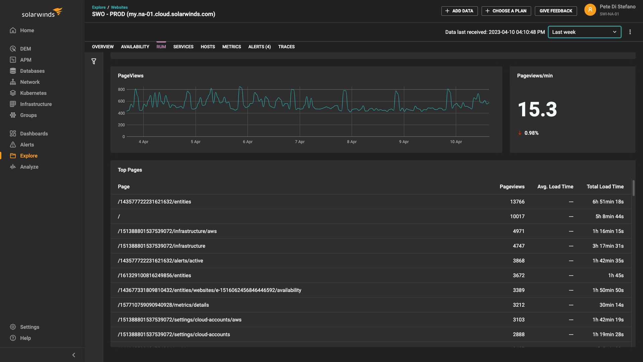The width and height of the screenshot is (643, 362).
Task: Open the filter funnel icon panel
Action: (x=94, y=61)
